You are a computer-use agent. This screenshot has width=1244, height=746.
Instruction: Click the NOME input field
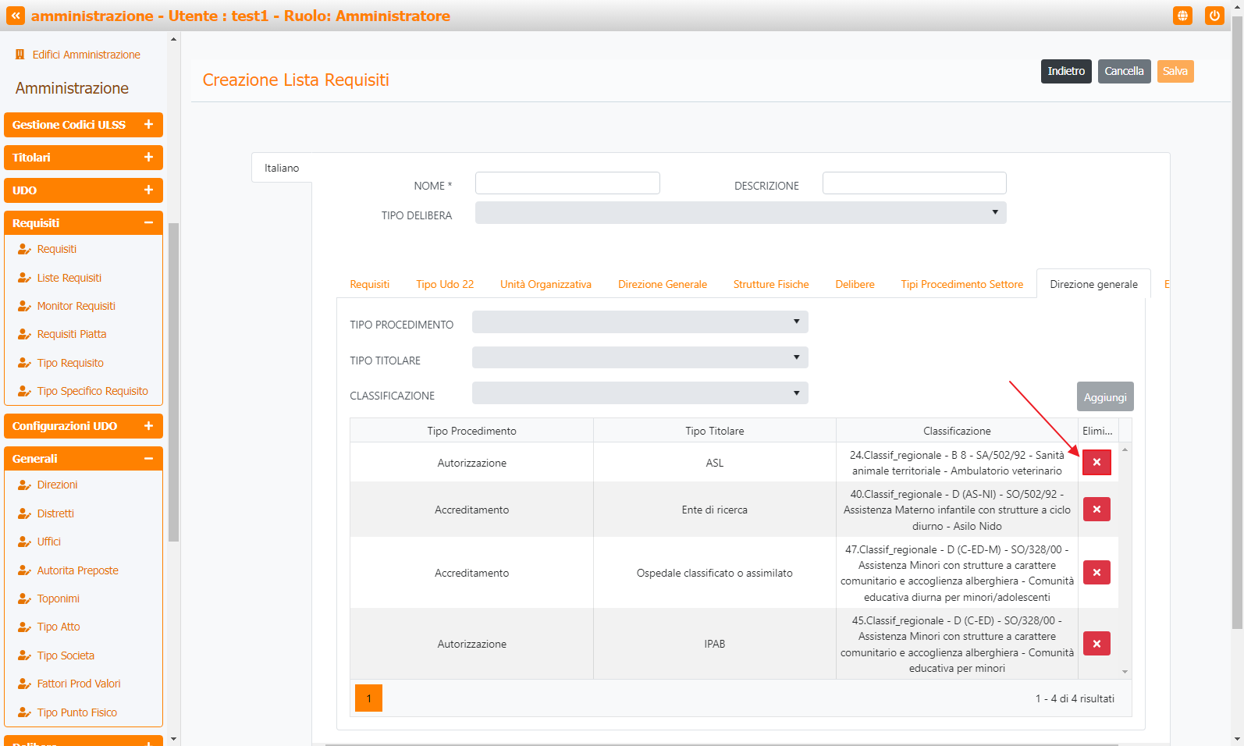pyautogui.click(x=567, y=183)
